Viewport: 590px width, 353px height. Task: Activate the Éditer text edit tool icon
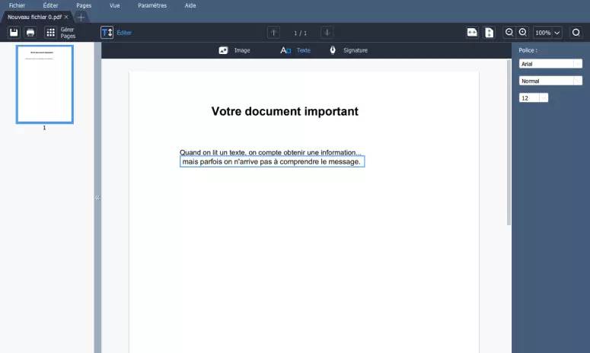pos(107,33)
